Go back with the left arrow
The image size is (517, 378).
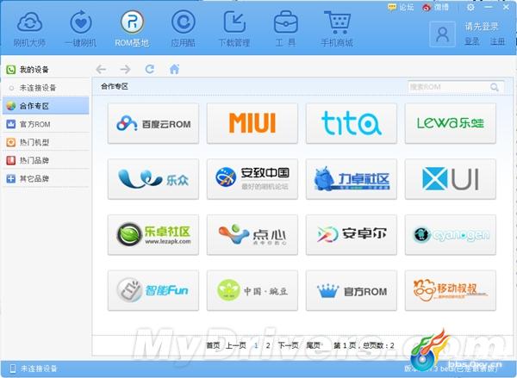point(101,69)
